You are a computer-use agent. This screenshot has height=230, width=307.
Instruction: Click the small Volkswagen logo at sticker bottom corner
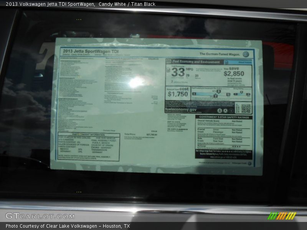(x=249, y=163)
